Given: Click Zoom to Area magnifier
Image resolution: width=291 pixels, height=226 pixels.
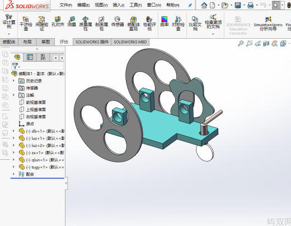Looking at the screenshot, I should [x=249, y=44].
